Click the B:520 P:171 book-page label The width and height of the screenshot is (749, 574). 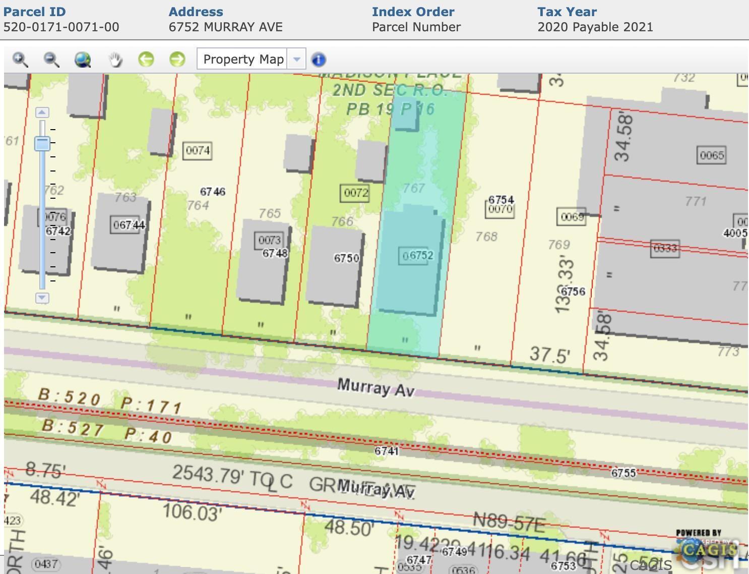pos(110,401)
